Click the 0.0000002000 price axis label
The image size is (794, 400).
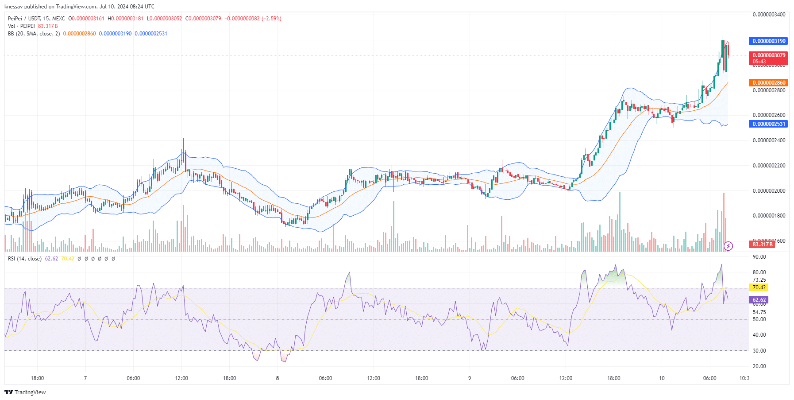point(769,191)
